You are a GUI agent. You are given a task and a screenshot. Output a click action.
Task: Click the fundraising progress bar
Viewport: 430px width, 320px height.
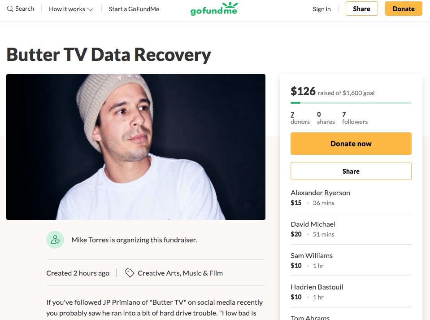point(351,103)
